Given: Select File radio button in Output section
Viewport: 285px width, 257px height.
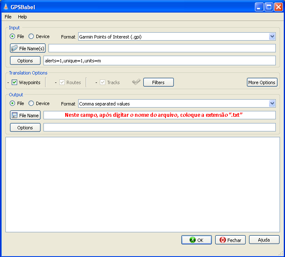Looking at the screenshot, I should pos(12,103).
